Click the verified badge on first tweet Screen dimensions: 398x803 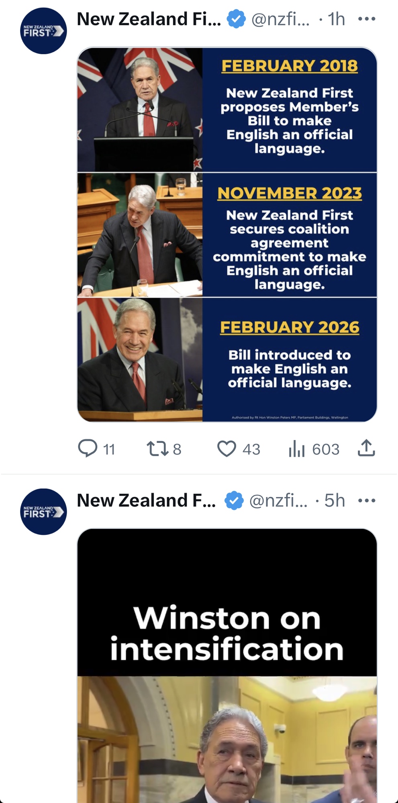[x=236, y=19]
